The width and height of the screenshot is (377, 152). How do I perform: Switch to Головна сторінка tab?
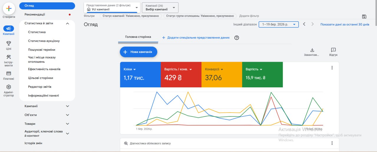click(x=138, y=37)
